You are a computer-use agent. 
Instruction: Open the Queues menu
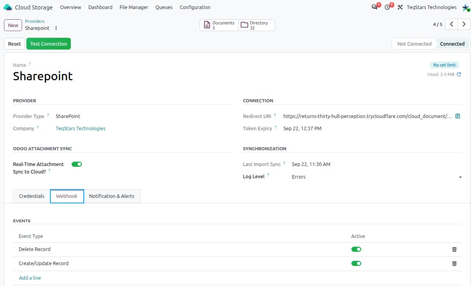point(164,7)
